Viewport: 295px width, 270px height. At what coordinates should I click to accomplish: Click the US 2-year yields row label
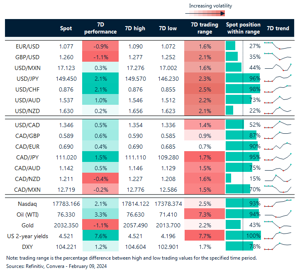pyautogui.click(x=28, y=236)
